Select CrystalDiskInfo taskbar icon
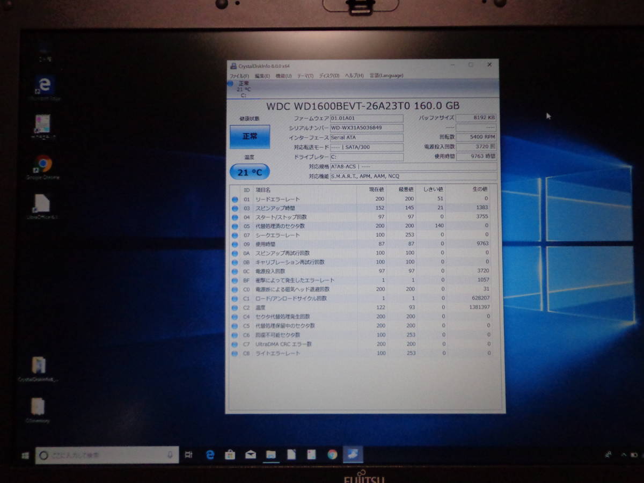 tap(353, 455)
